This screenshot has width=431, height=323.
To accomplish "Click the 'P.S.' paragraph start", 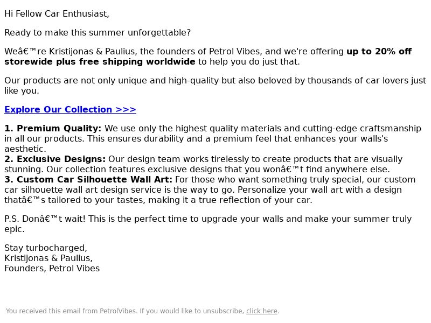I will [x=12, y=219].
